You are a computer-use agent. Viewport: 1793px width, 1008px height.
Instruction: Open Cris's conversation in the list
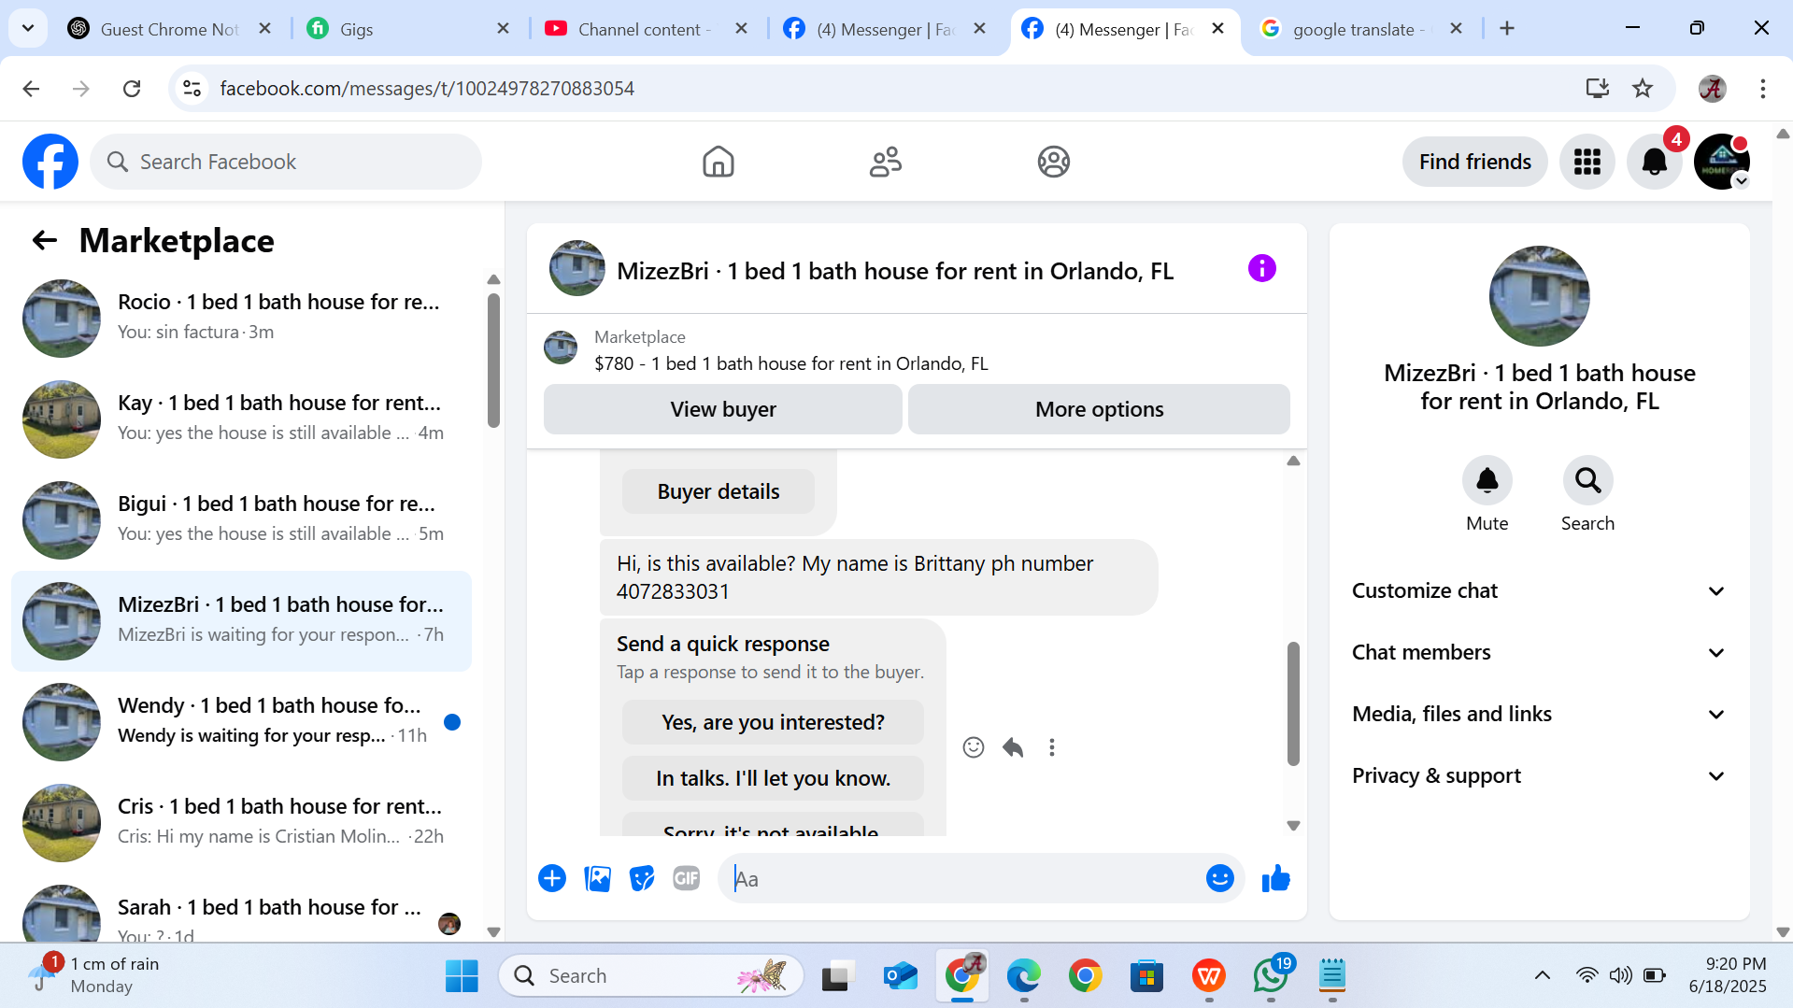tap(241, 823)
